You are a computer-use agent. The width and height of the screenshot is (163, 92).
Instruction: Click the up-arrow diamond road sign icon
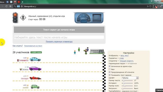click(x=23, y=18)
